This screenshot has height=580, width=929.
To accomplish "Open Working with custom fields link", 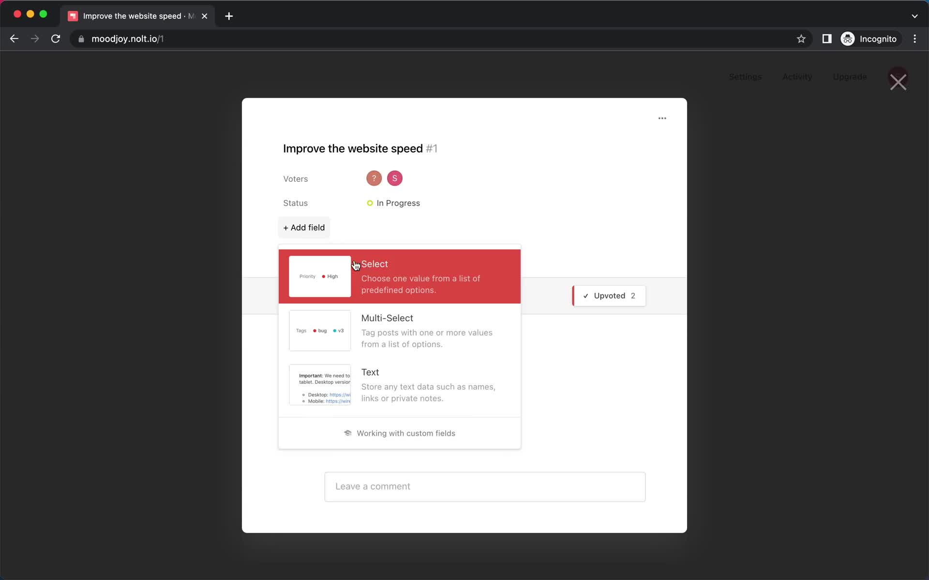I will pos(399,433).
